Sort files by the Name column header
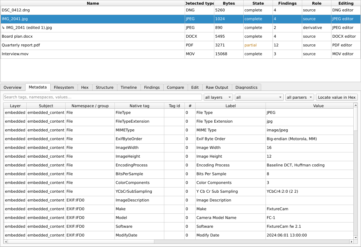Image resolution: width=361 pixels, height=247 pixels. [93, 3]
